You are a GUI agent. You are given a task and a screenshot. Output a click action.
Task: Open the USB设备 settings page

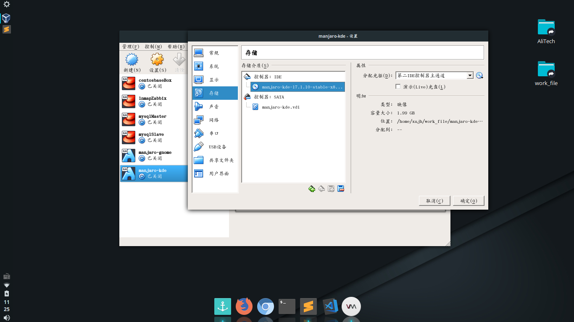(215, 147)
